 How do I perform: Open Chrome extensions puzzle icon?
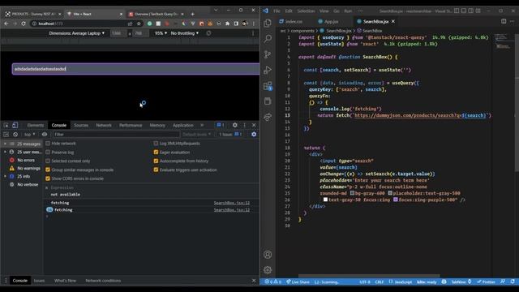coord(227,24)
